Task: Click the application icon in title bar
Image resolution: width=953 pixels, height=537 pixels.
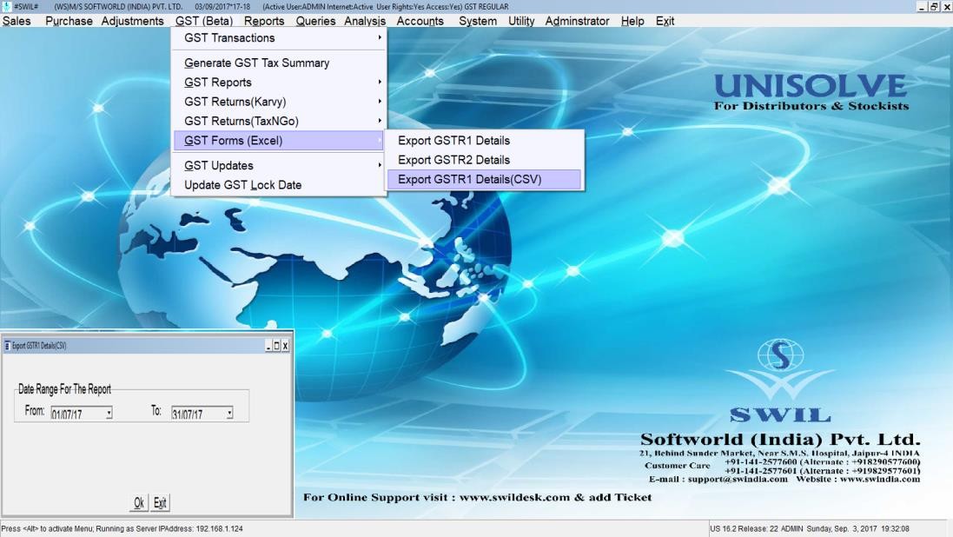Action: (7, 6)
